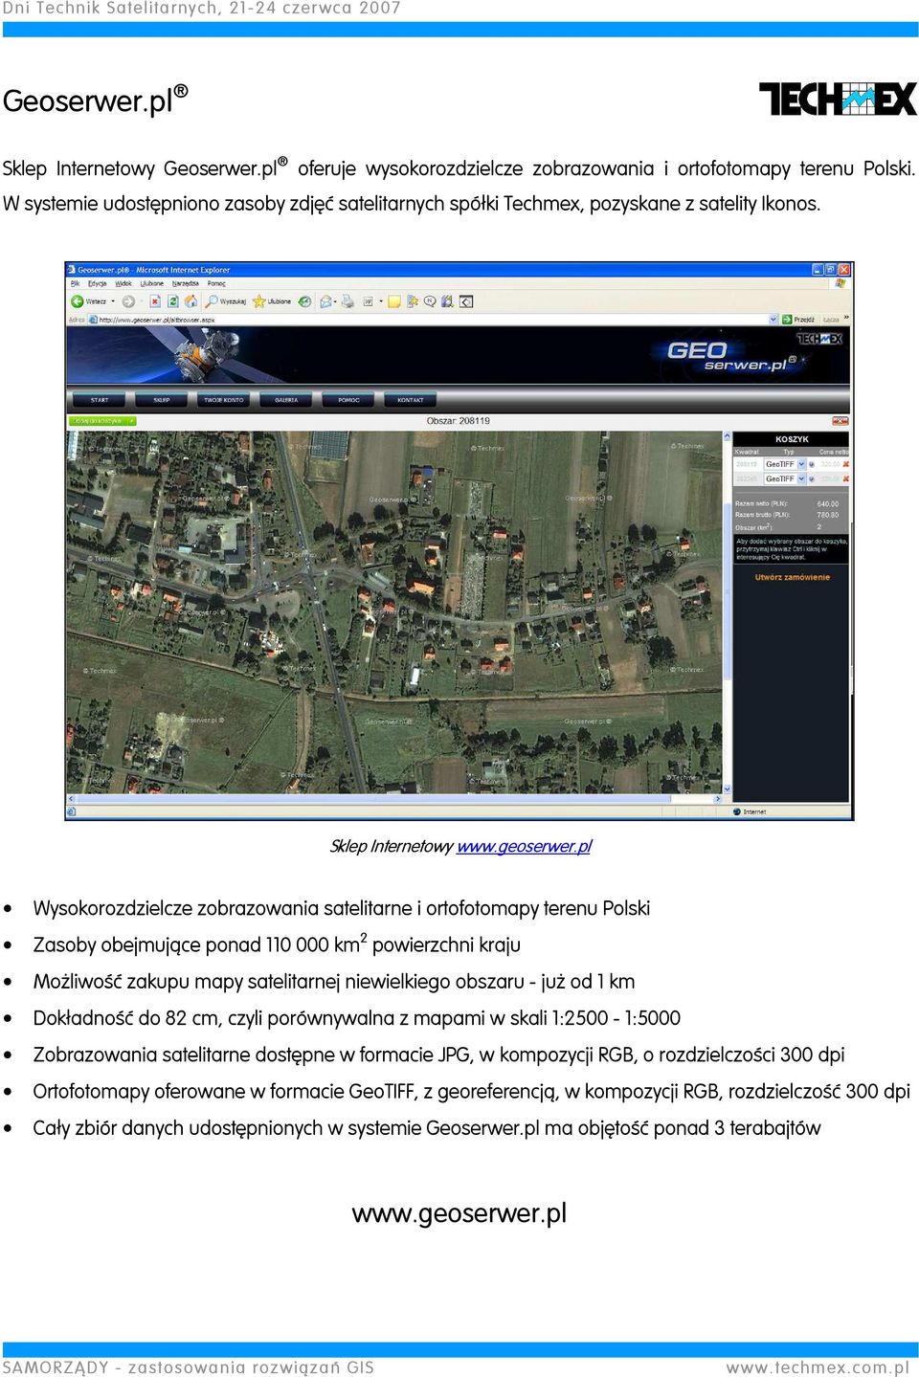Click the Ulubione star favorites icon
919x1377 pixels.
coord(258,301)
